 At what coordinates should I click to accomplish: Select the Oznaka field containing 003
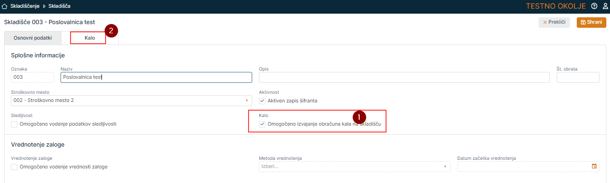(32, 77)
